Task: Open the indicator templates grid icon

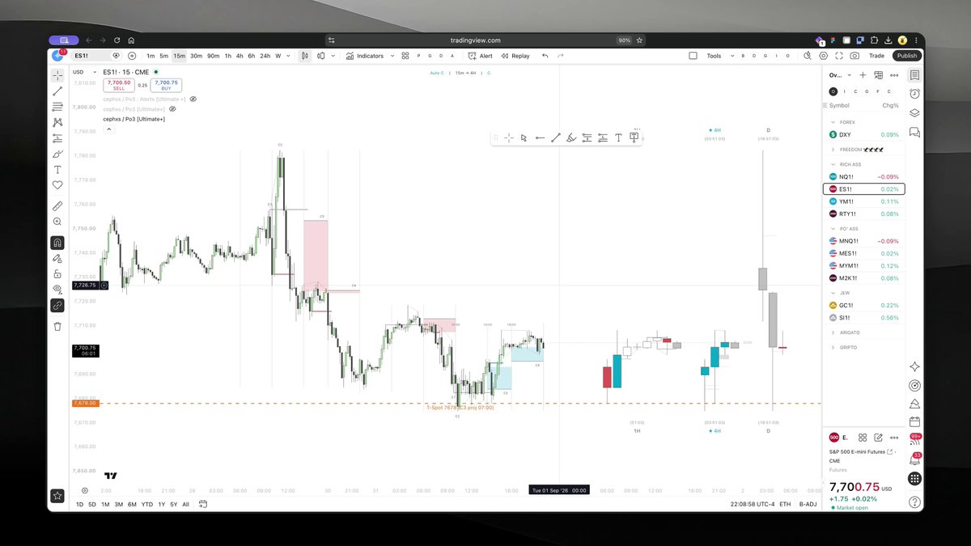Action: click(x=405, y=56)
